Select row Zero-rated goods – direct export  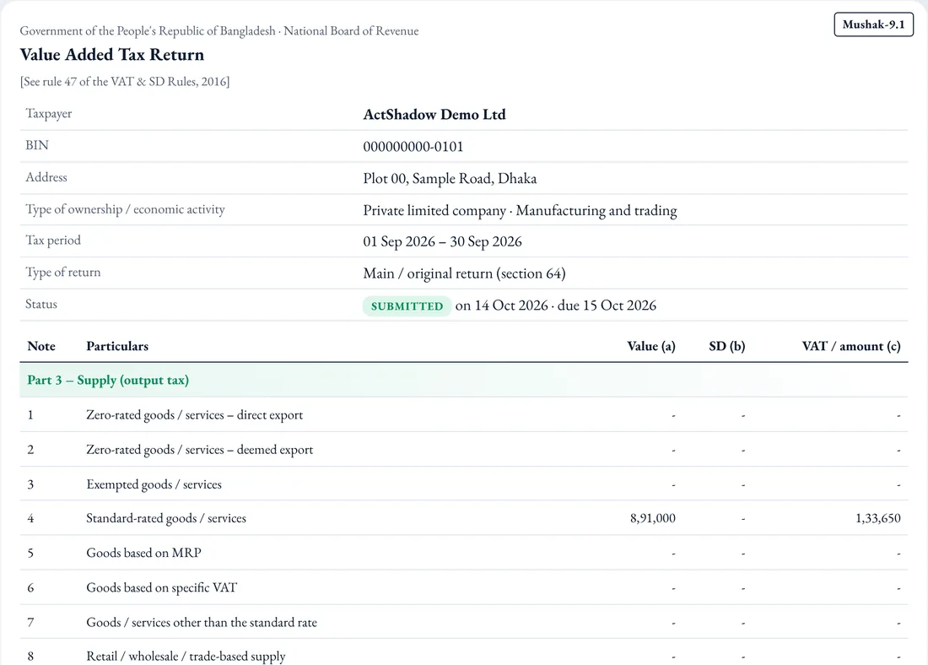pos(464,414)
